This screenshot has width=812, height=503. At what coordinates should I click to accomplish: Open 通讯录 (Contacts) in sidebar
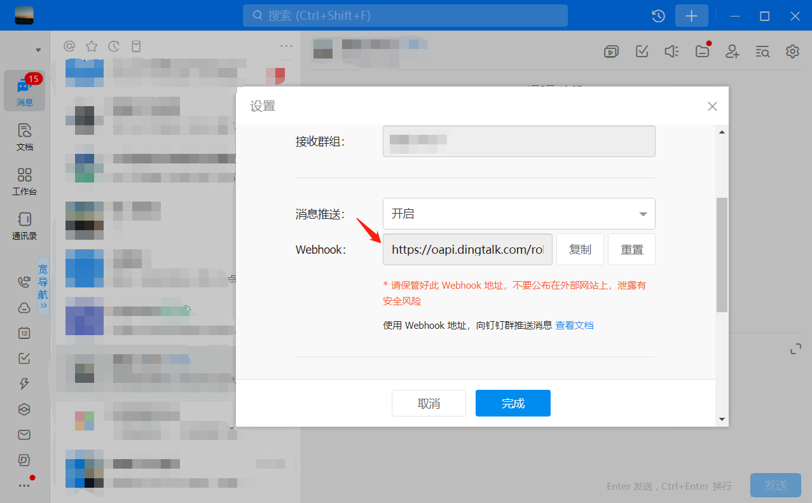point(24,226)
